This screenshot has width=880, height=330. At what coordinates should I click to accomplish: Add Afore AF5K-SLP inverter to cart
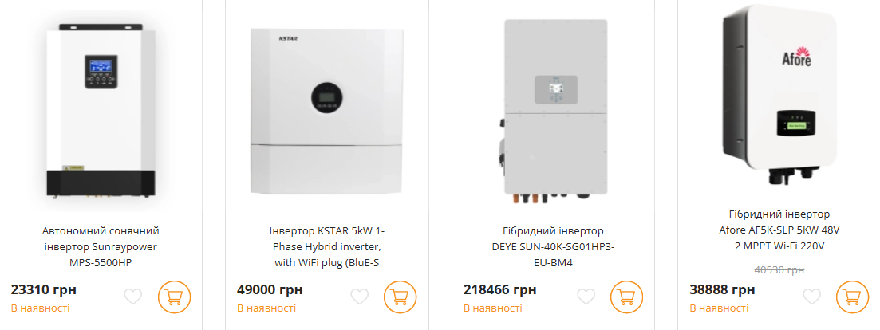point(853,297)
